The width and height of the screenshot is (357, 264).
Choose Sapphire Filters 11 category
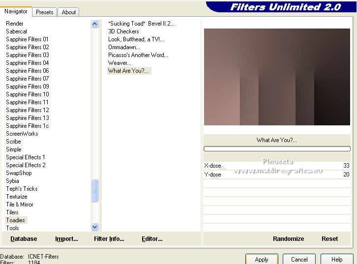pos(27,102)
